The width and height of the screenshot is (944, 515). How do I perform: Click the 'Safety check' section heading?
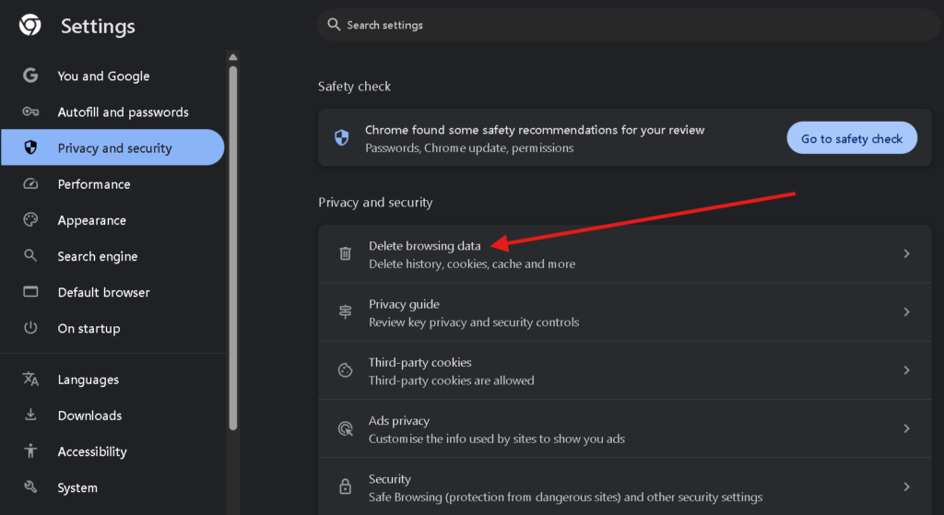point(354,87)
